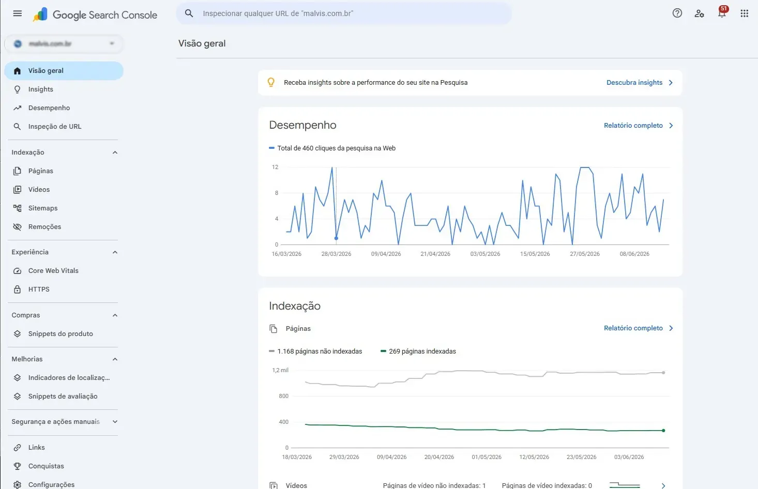Click the chain icon beside Links
This screenshot has width=758, height=489.
click(17, 448)
